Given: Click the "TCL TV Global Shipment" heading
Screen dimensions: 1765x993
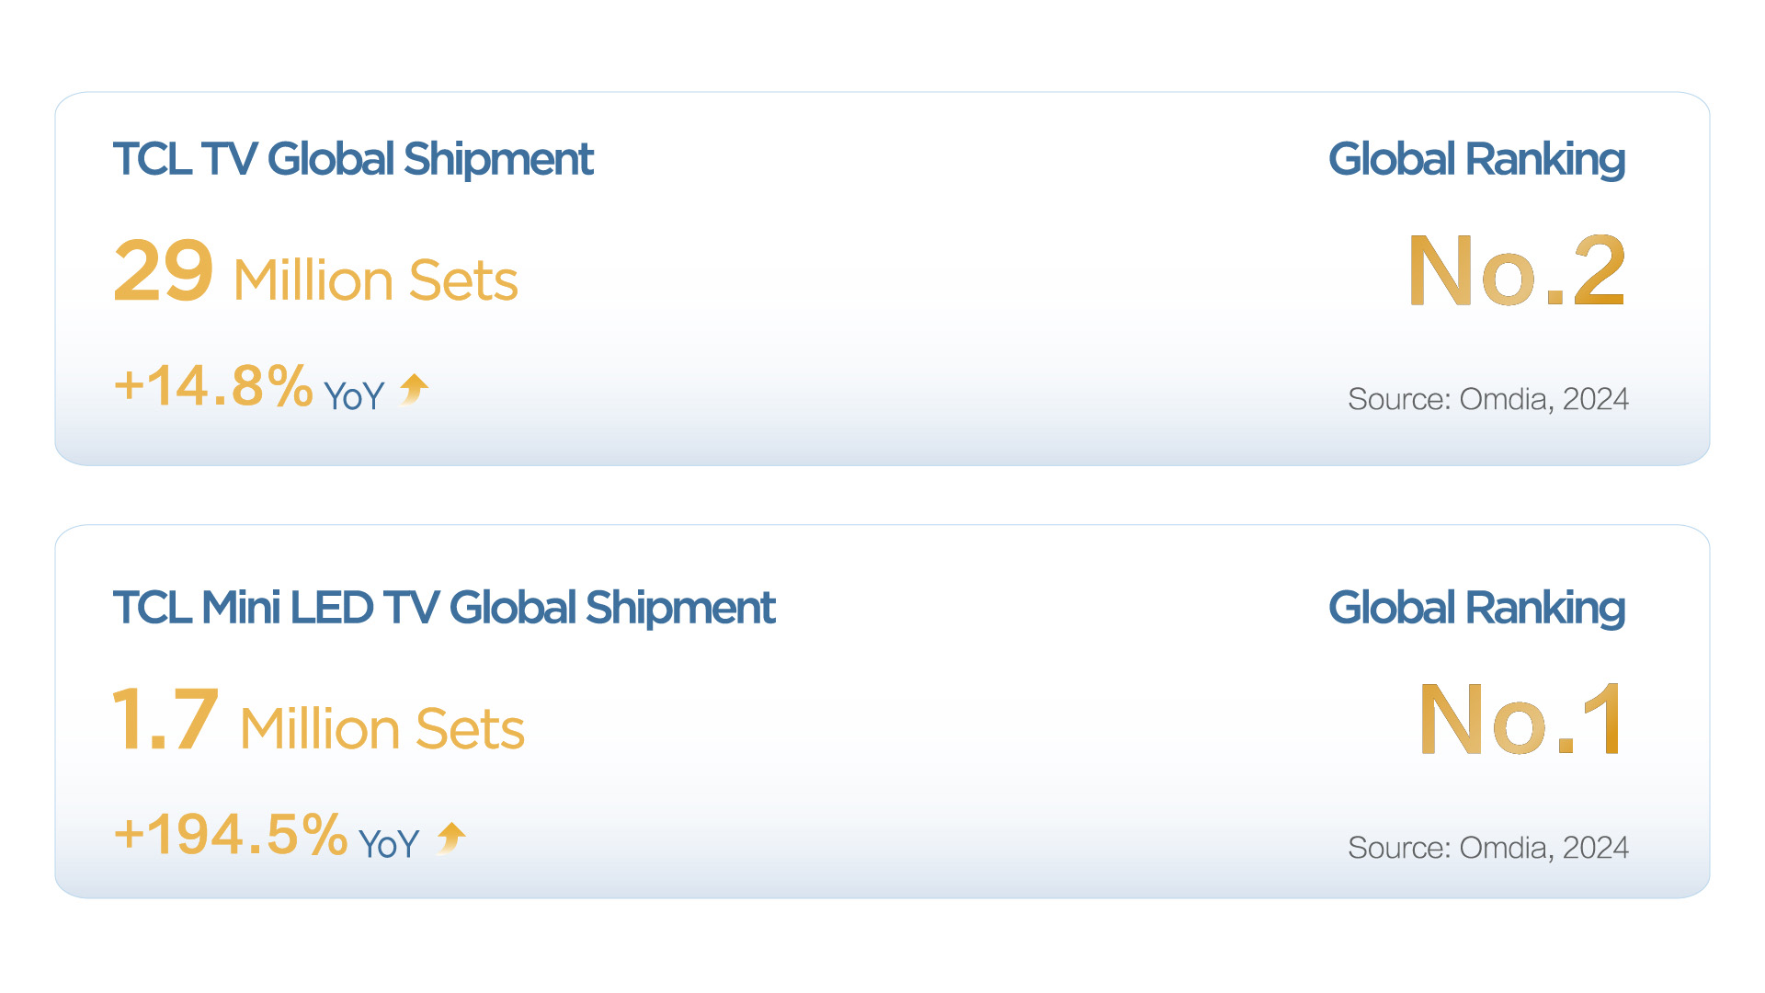Looking at the screenshot, I should tap(353, 159).
